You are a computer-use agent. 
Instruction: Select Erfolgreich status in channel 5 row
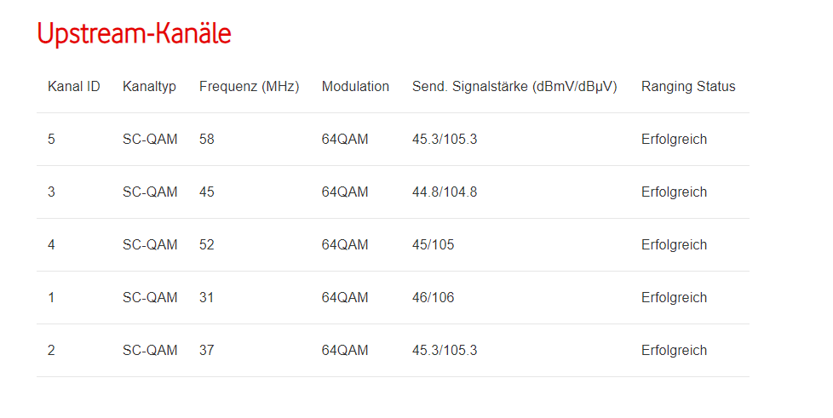coord(675,139)
